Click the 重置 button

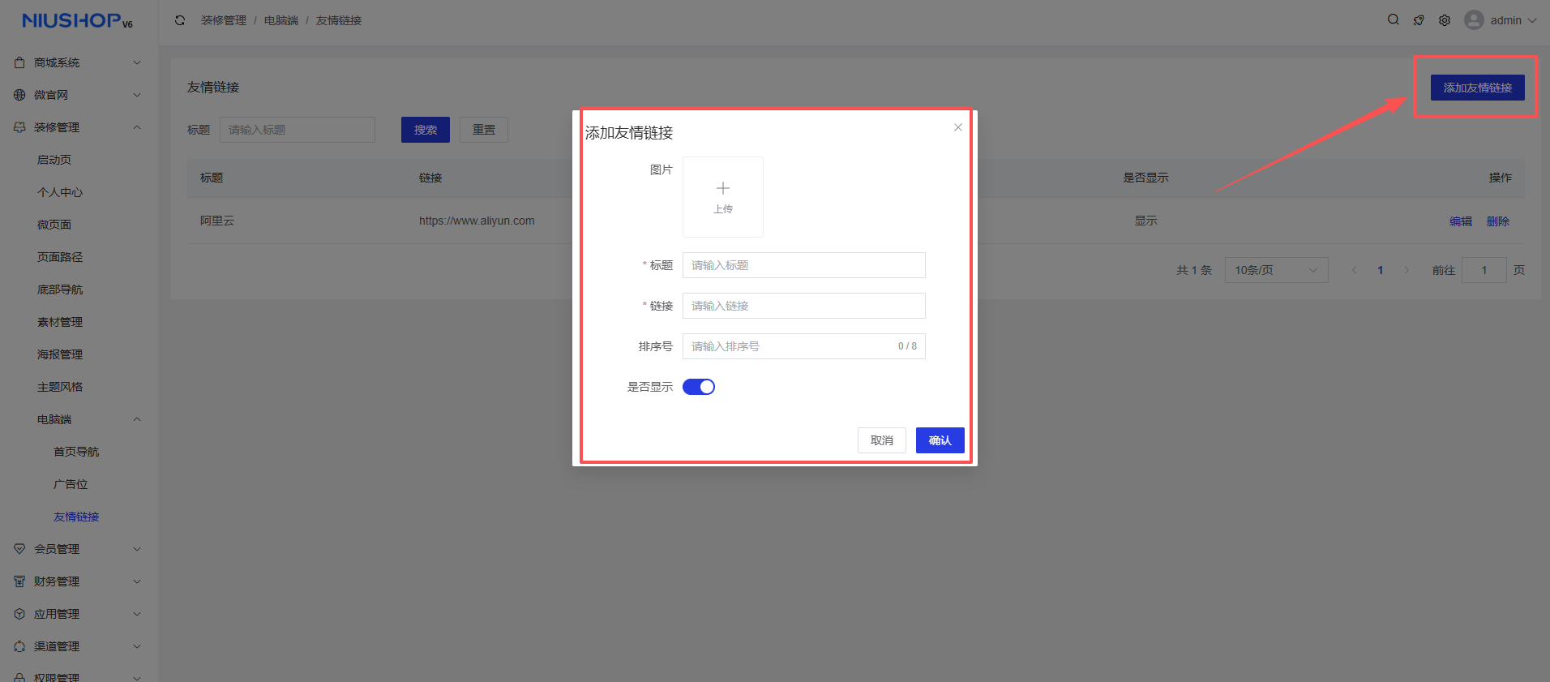tap(484, 130)
